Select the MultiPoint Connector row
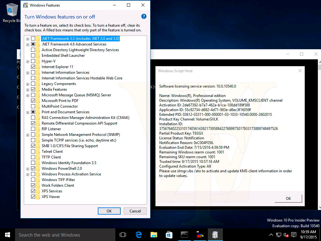The width and height of the screenshot is (321, 241). [60, 106]
